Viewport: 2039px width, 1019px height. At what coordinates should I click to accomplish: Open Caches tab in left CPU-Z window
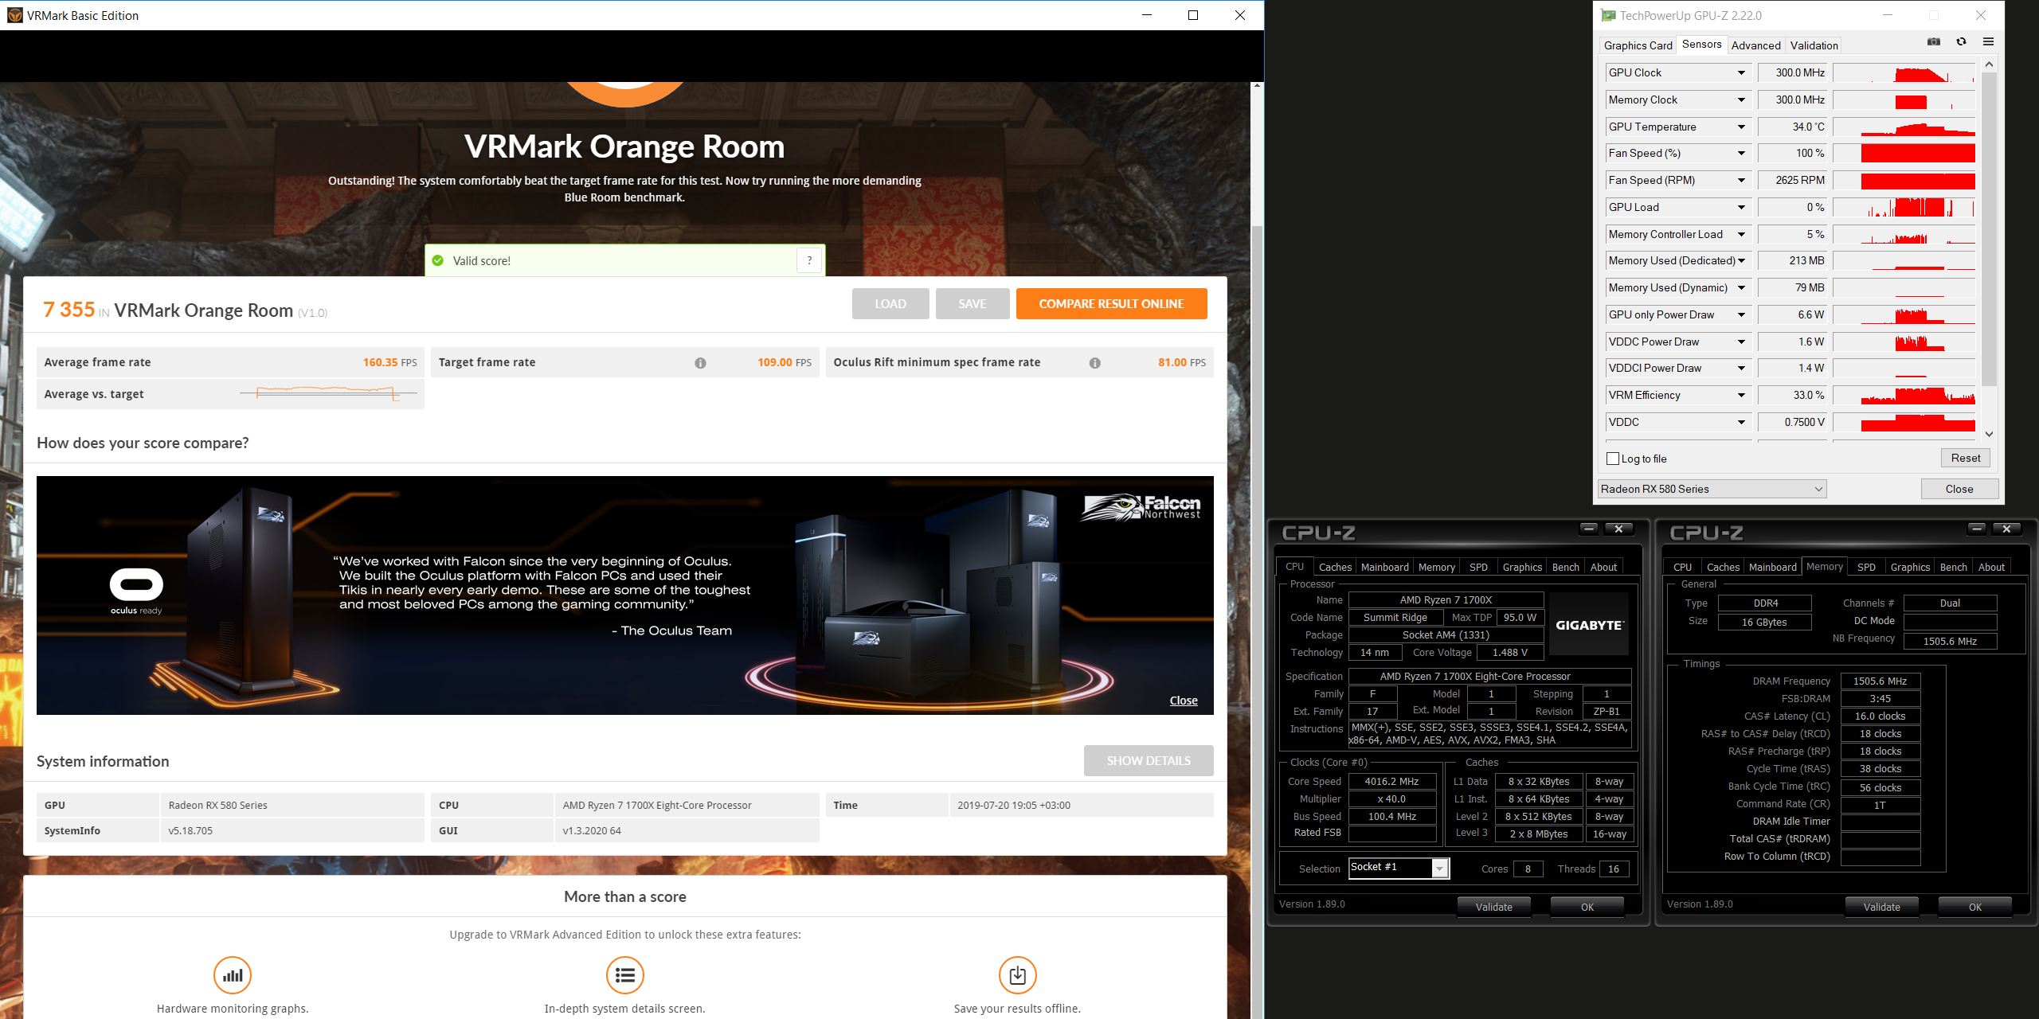click(1335, 567)
